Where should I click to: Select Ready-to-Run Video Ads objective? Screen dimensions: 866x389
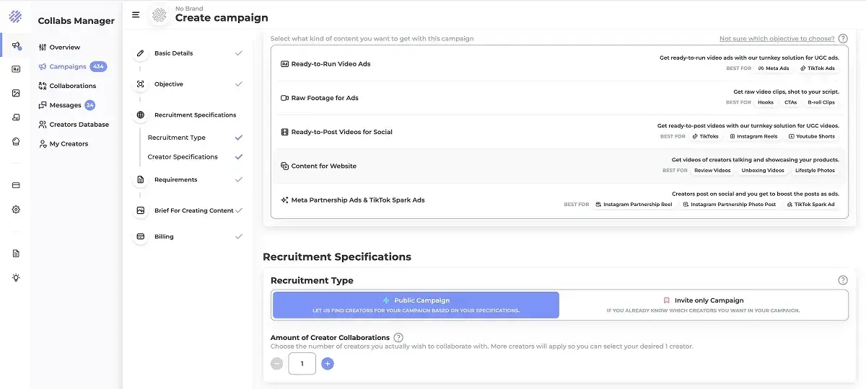pos(559,64)
